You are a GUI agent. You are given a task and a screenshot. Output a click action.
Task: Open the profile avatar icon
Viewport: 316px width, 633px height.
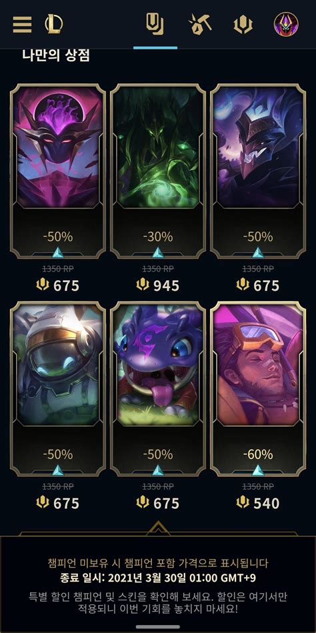point(286,24)
